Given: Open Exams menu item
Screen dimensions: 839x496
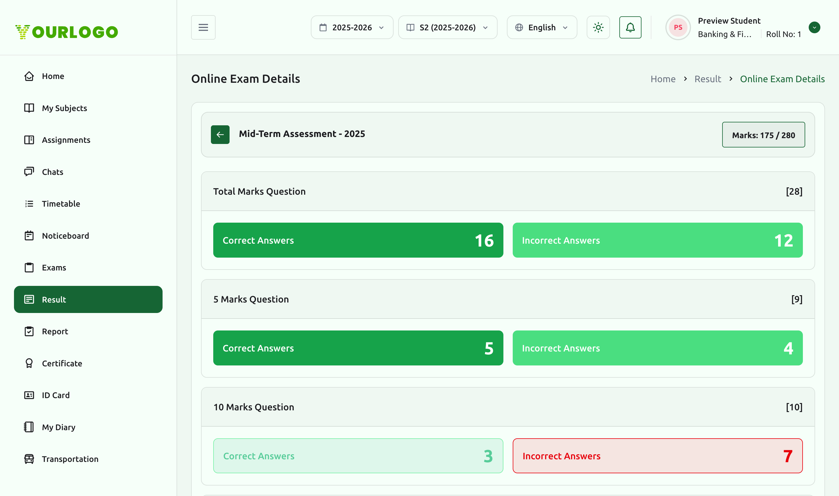Looking at the screenshot, I should 88,268.
